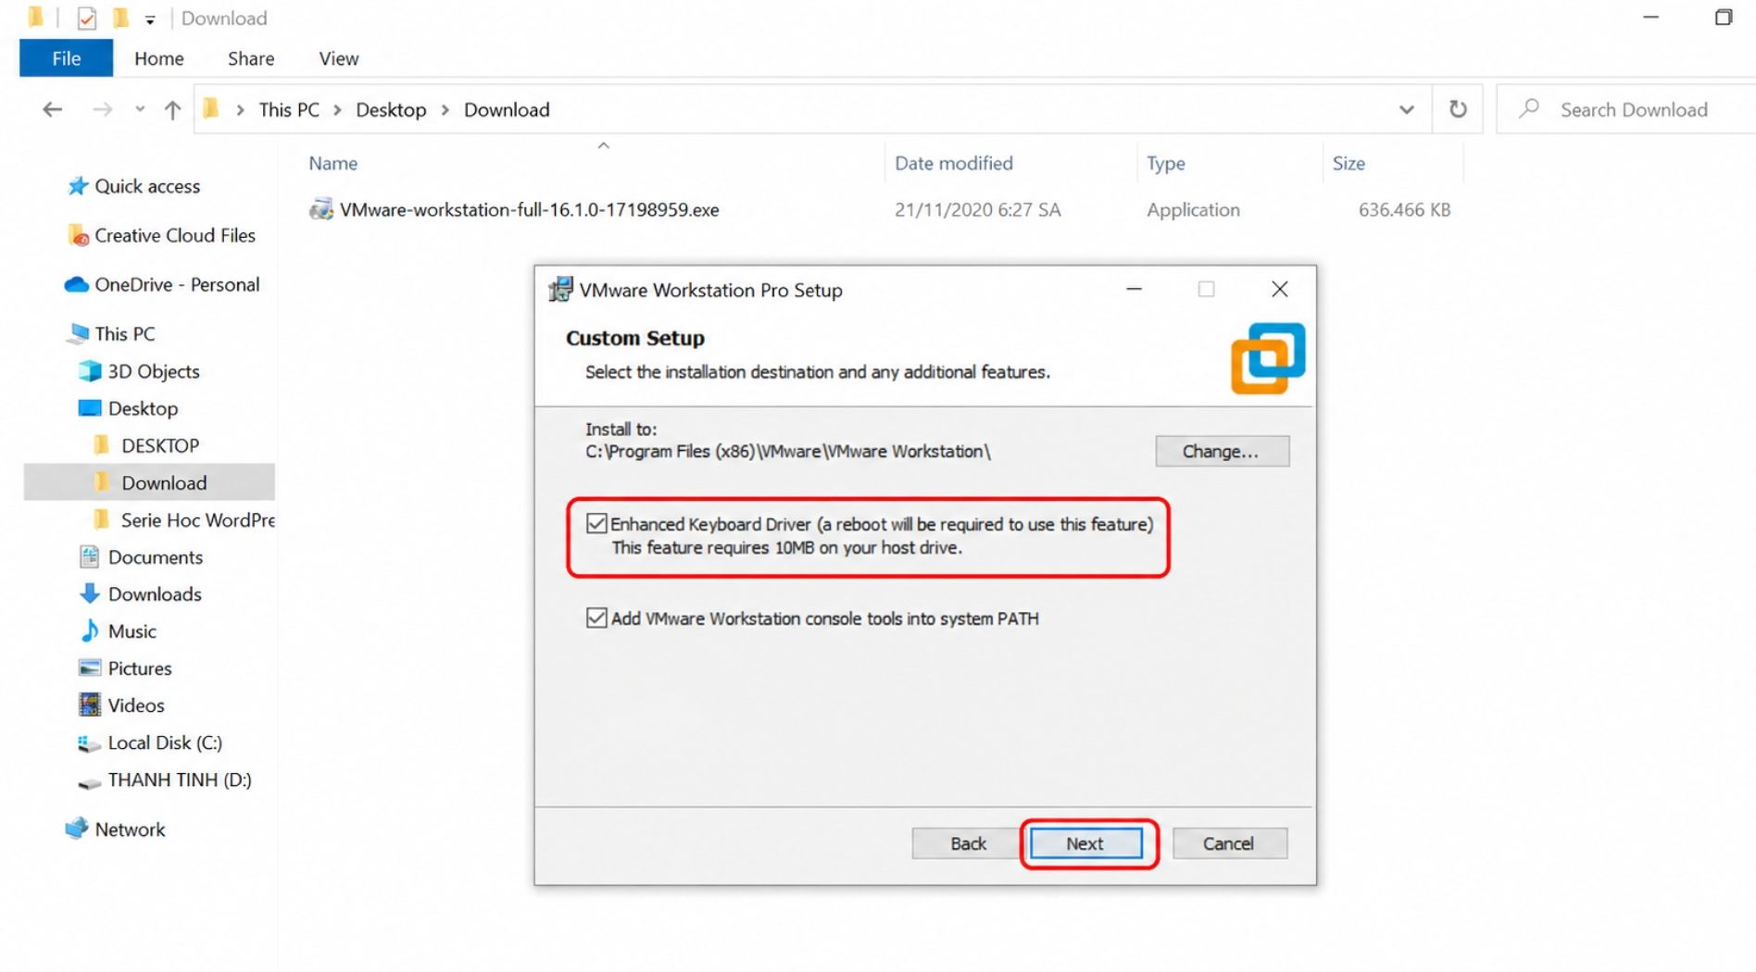The image size is (1756, 972).
Task: Click the 3D Objects cube icon
Action: [x=90, y=371]
